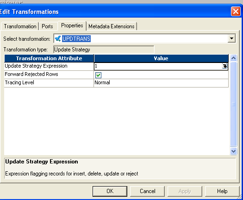Click the UPDTRANS update strategy icon
The height and width of the screenshot is (200, 243).
58,38
